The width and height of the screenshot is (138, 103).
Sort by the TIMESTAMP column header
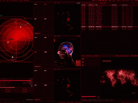pos(114,5)
